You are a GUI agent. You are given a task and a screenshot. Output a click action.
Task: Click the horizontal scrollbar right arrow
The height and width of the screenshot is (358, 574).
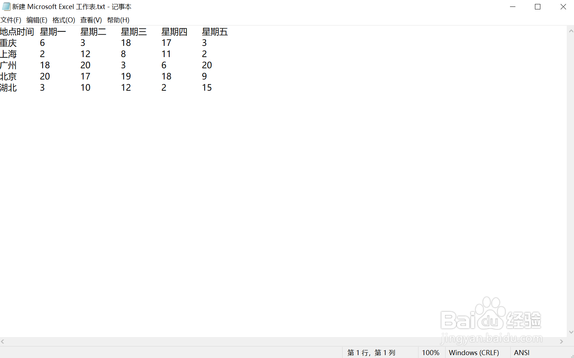click(561, 341)
